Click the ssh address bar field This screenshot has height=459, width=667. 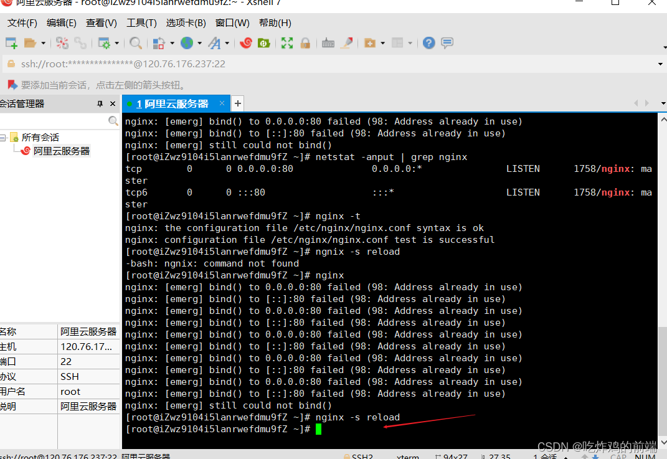332,64
